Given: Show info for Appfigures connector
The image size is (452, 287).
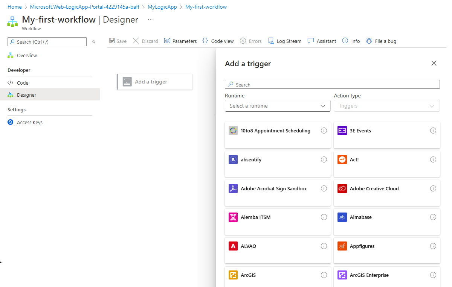Looking at the screenshot, I should pos(433,246).
